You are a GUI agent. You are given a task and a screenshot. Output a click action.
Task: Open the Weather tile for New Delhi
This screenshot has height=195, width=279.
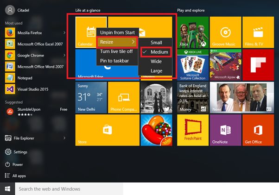tap(91, 98)
